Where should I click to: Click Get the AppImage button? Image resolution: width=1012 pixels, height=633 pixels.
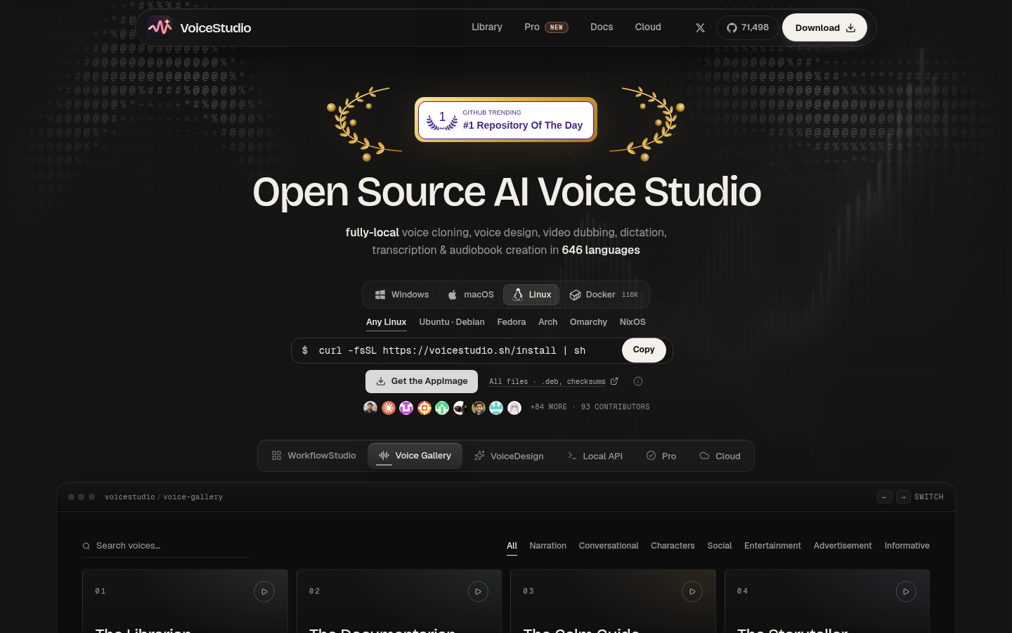pyautogui.click(x=422, y=381)
